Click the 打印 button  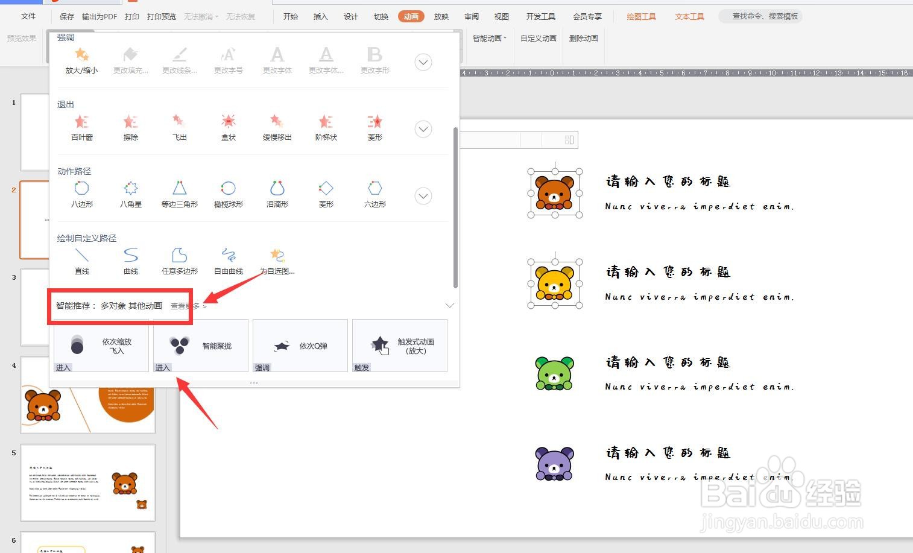132,16
